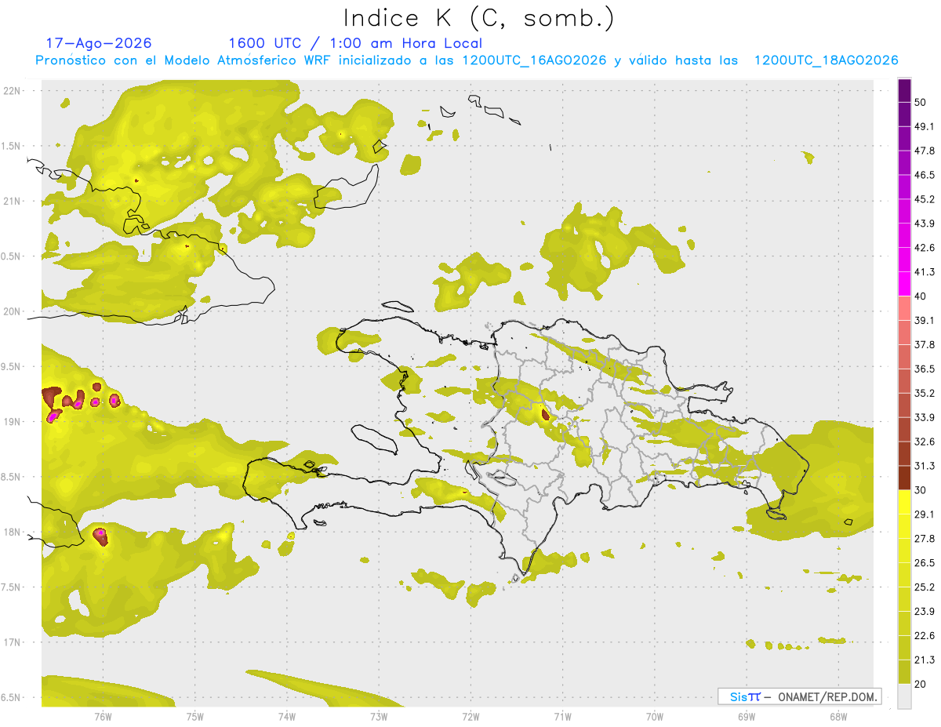Click the '73W' longitude label
Screen dimensions: 941x727
click(x=378, y=717)
